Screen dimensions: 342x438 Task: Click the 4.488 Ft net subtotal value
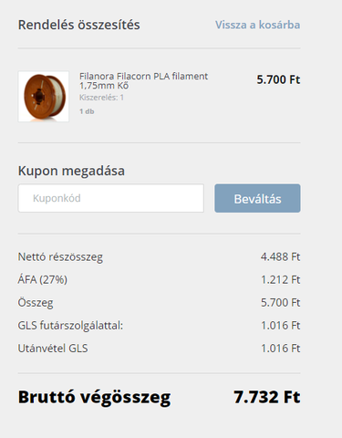tap(280, 256)
